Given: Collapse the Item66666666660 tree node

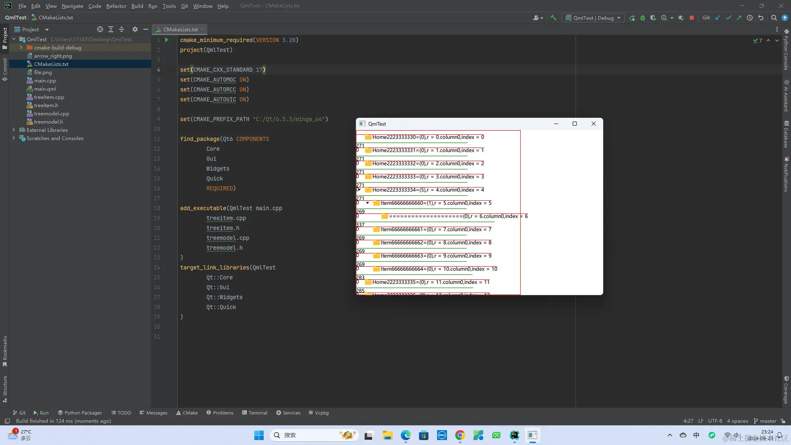Looking at the screenshot, I should click(367, 203).
